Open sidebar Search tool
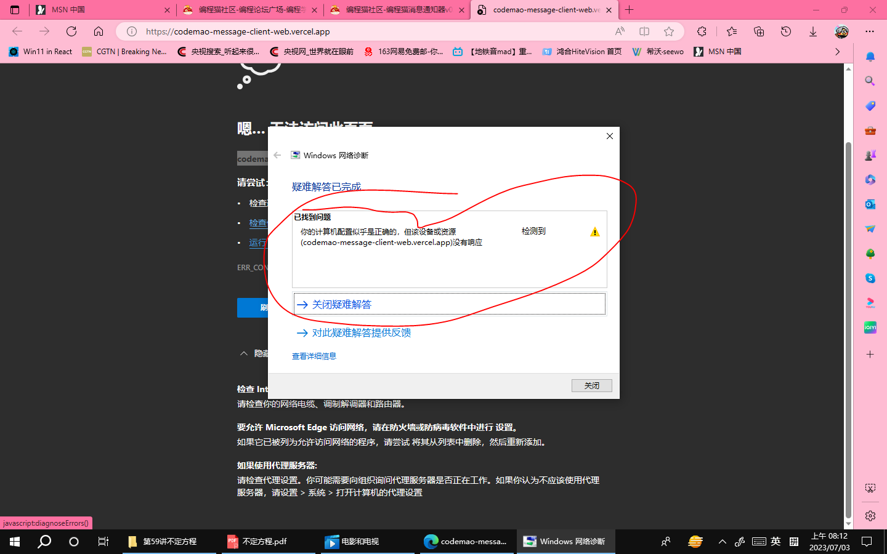The image size is (887, 554). click(870, 81)
